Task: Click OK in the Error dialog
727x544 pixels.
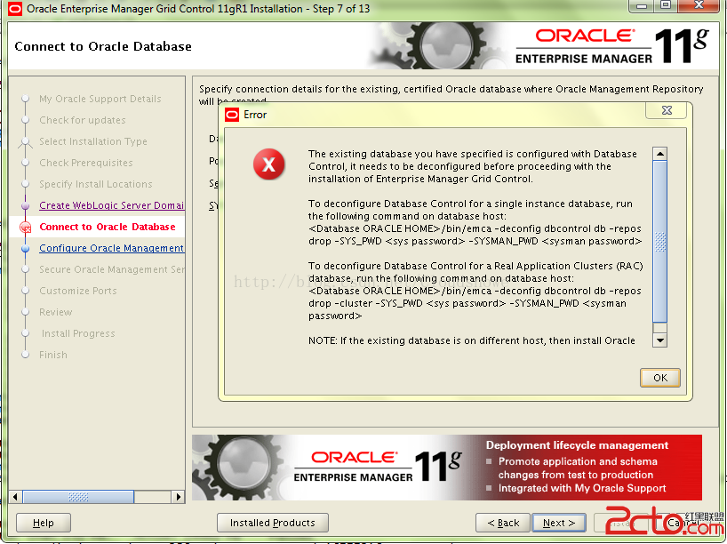Action: click(659, 378)
